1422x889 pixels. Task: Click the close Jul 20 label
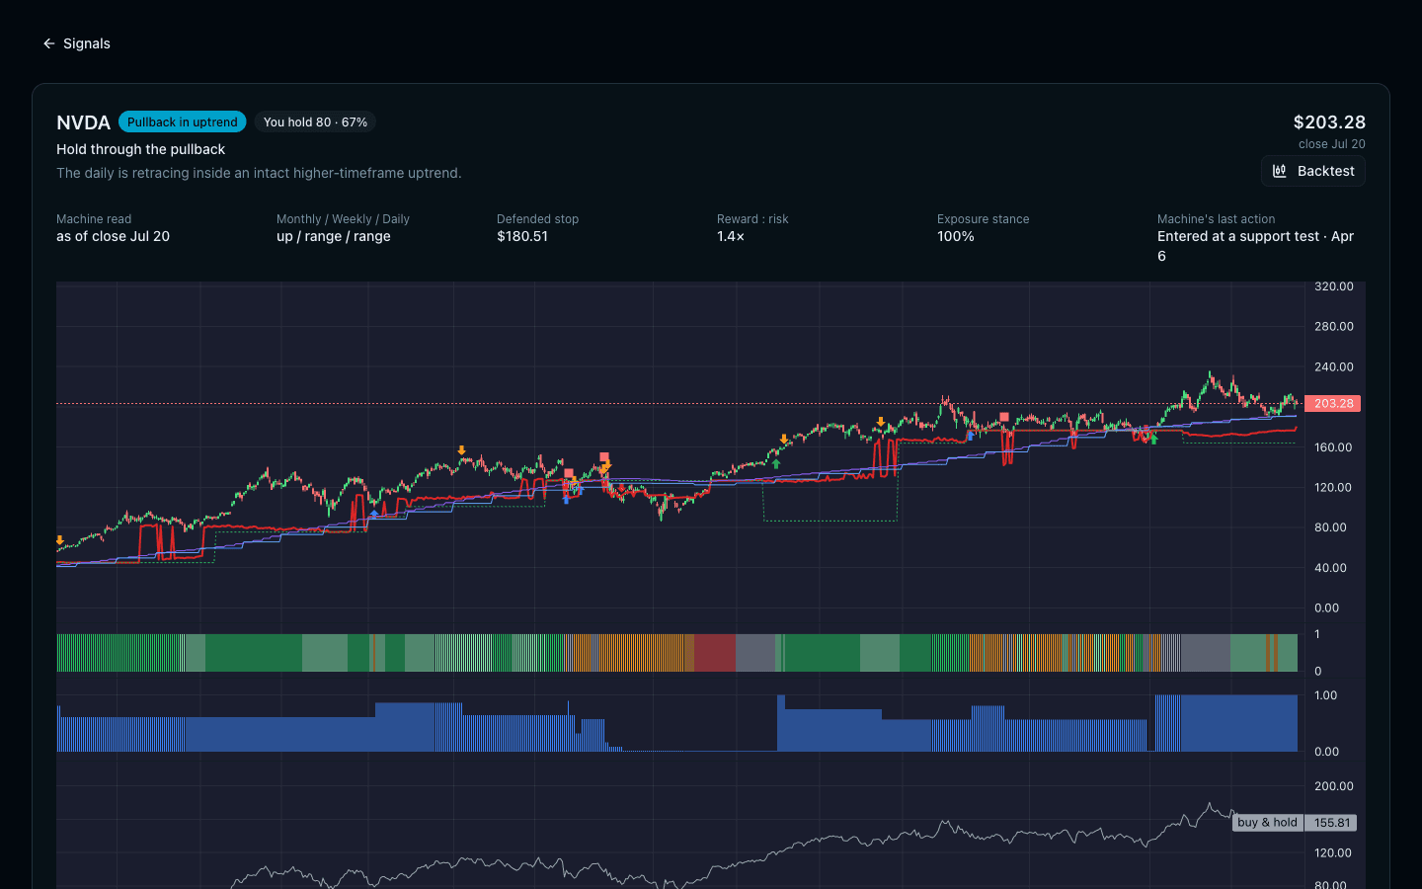click(1331, 144)
